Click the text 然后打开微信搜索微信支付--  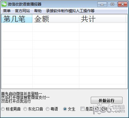pos(25,97)
